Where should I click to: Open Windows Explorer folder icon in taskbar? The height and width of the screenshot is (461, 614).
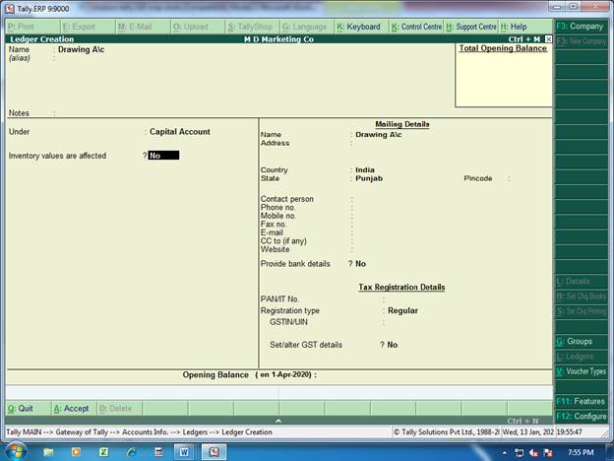(x=48, y=452)
